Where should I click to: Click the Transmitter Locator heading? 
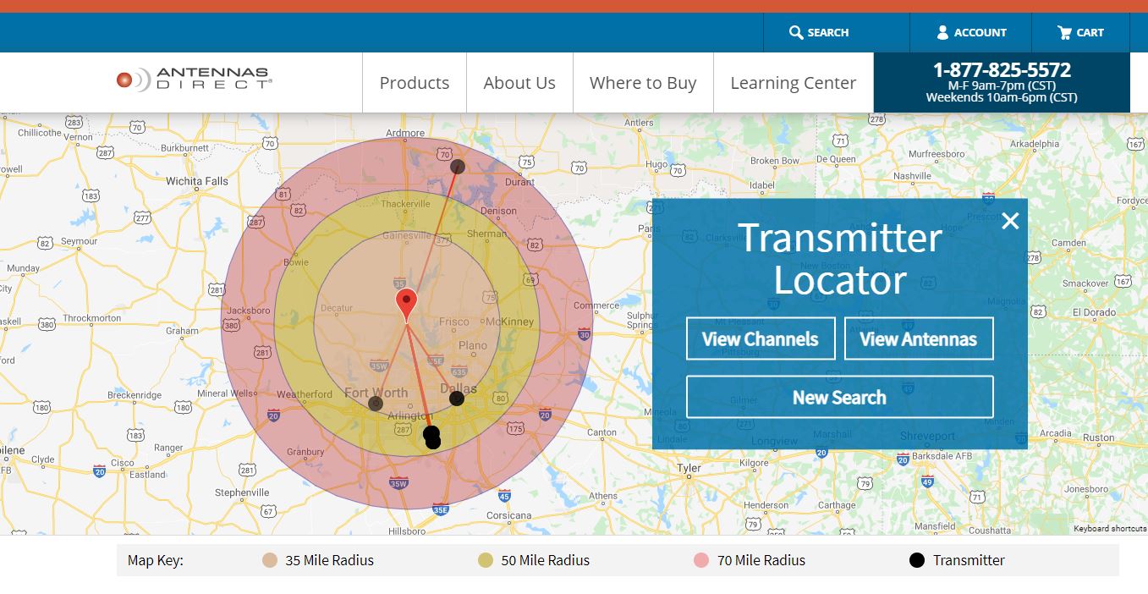[x=840, y=259]
